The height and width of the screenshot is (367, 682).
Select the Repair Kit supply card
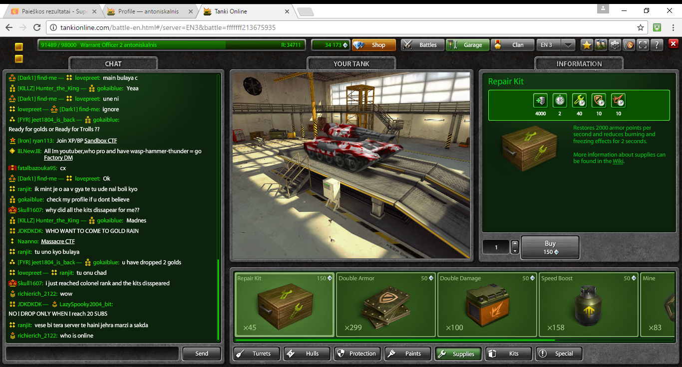coord(285,305)
